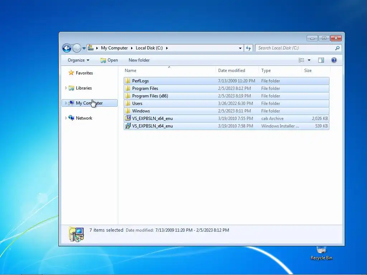
Task: Click the Windows folder name
Action: pyautogui.click(x=141, y=111)
